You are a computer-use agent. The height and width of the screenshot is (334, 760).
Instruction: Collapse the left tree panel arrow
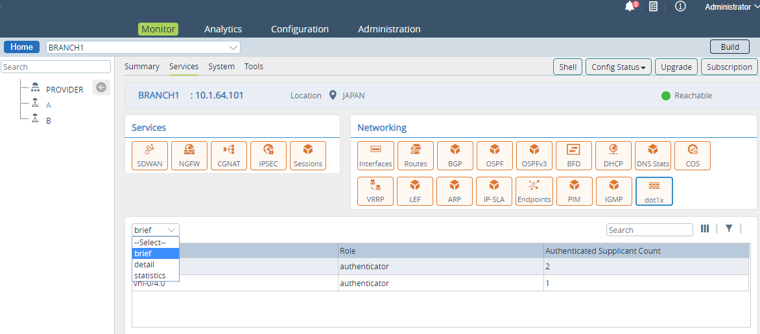pos(101,88)
